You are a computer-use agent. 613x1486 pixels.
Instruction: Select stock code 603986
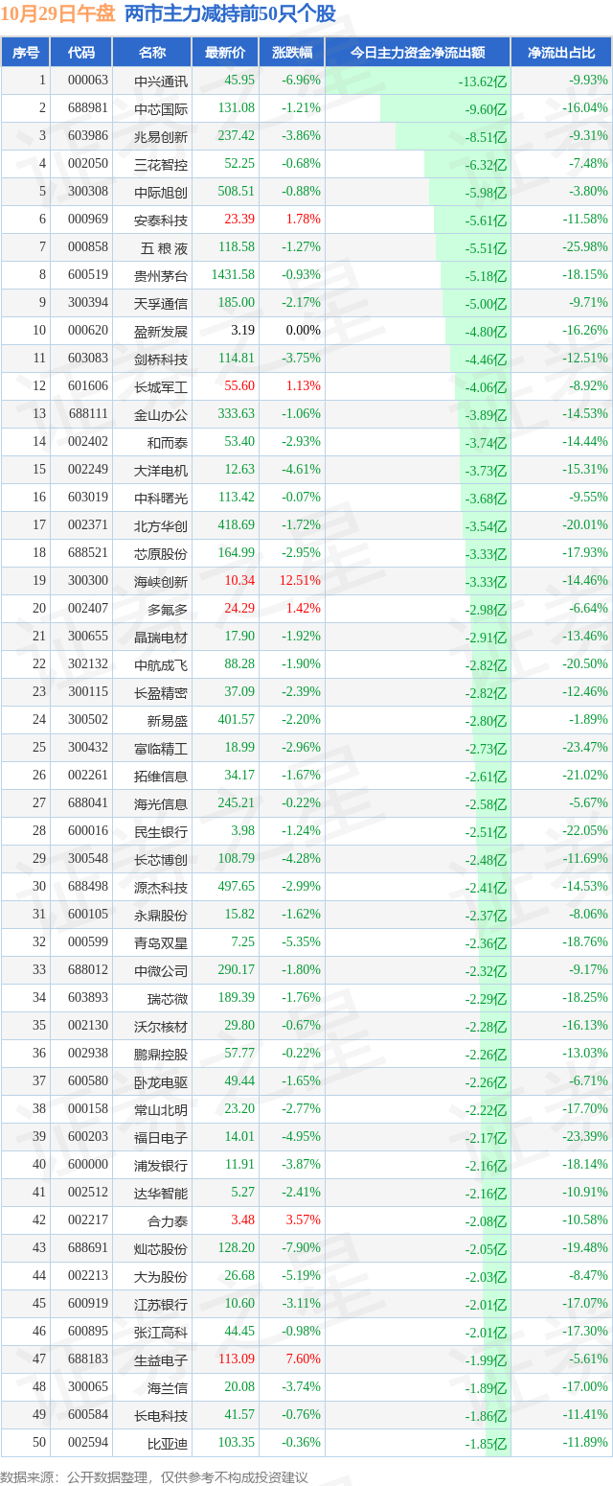click(x=88, y=136)
